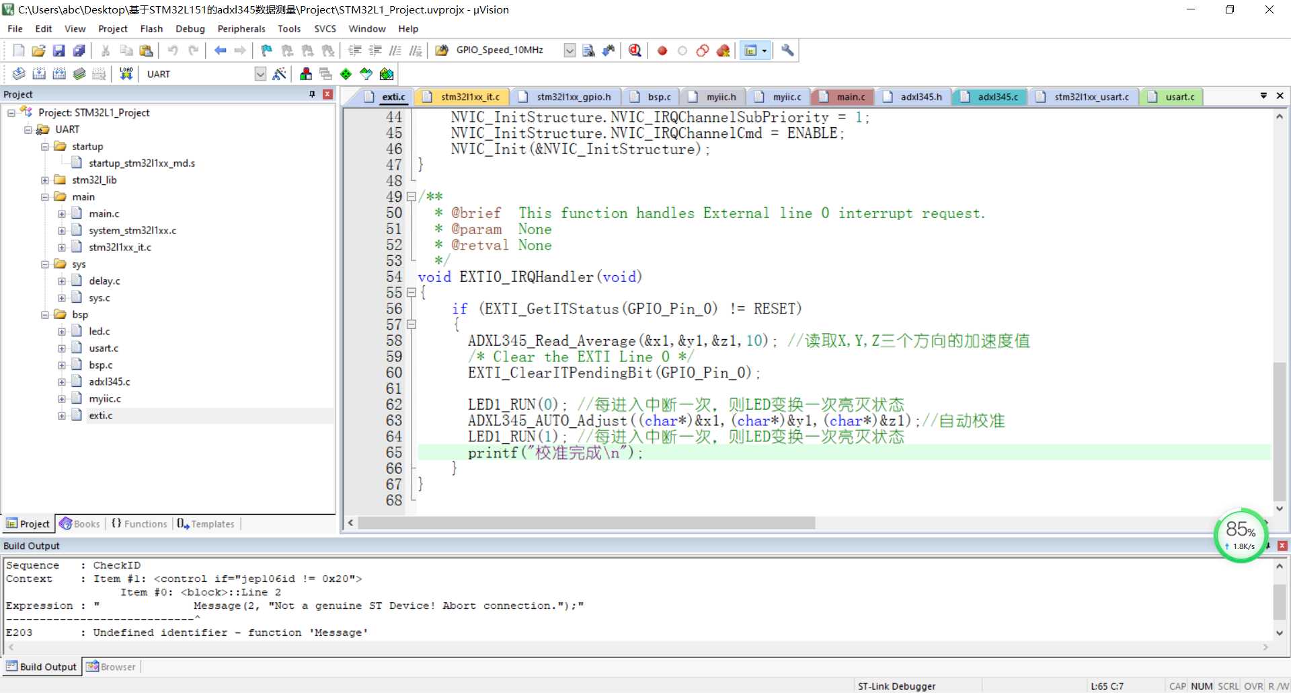Show the Templates panel tab
This screenshot has height=693, width=1291.
pyautogui.click(x=206, y=524)
